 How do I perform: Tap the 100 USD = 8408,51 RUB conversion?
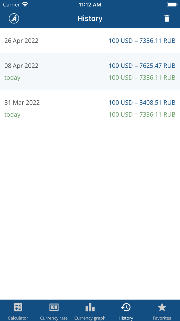(142, 102)
